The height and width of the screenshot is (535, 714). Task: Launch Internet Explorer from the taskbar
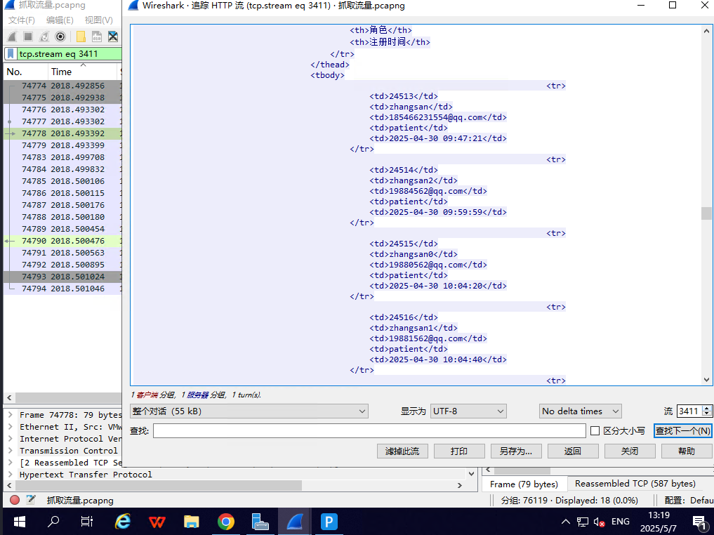tap(123, 522)
